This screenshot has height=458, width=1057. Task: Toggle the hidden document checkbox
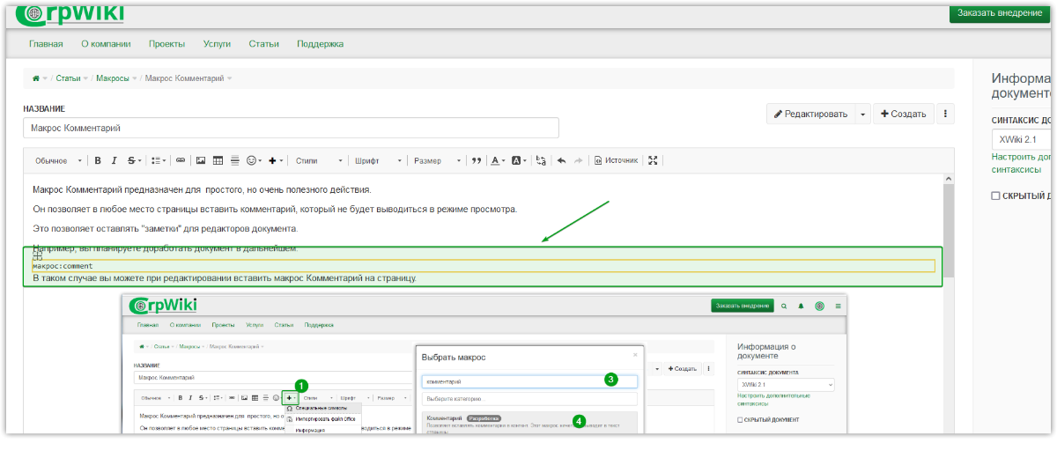pos(995,196)
